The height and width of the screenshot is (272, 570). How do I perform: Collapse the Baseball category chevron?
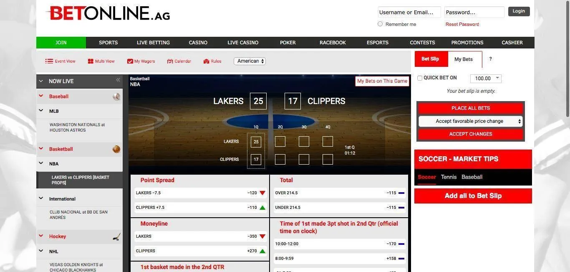tap(41, 96)
